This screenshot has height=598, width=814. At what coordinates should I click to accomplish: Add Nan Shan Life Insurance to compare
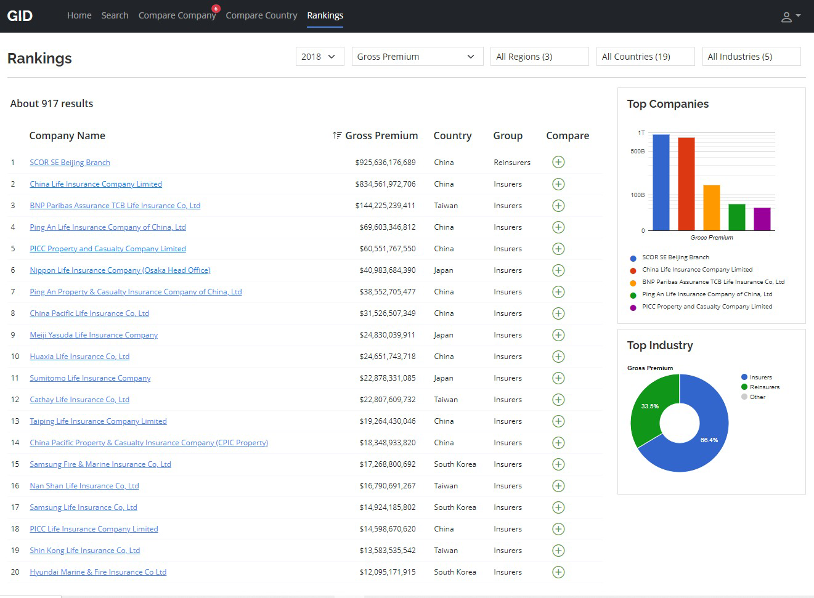tap(558, 485)
